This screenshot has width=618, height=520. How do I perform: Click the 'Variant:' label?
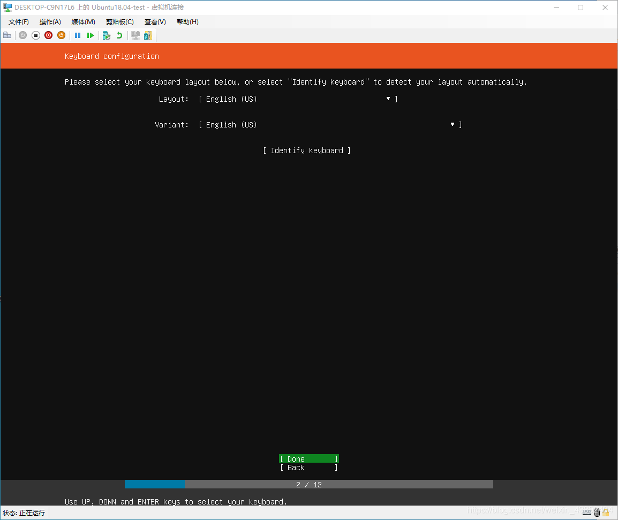point(171,125)
